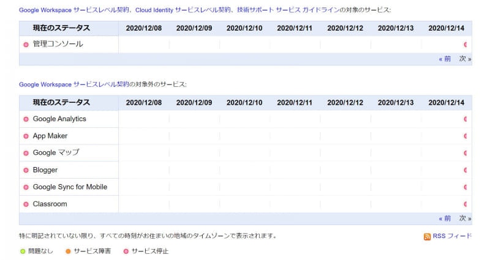Click 問題なし legend label
Image resolution: width=490 pixels, height=260 pixels.
[40, 251]
